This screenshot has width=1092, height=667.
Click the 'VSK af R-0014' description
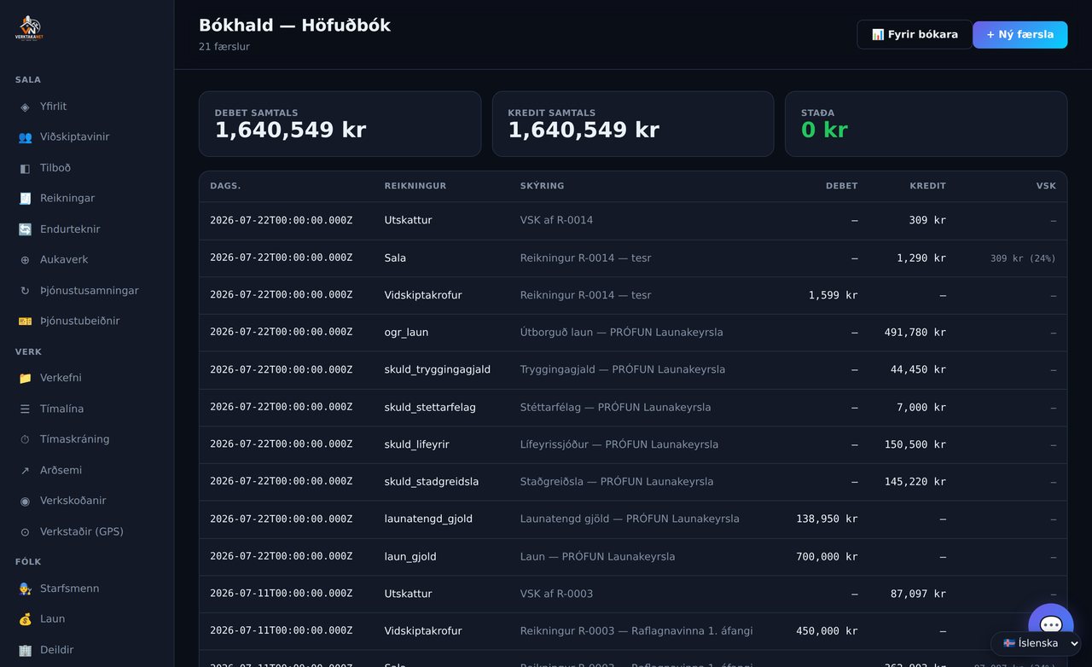[x=556, y=220]
